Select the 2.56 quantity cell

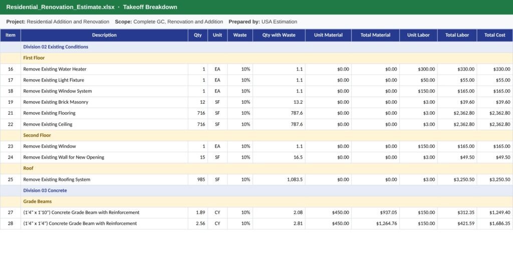pos(198,224)
